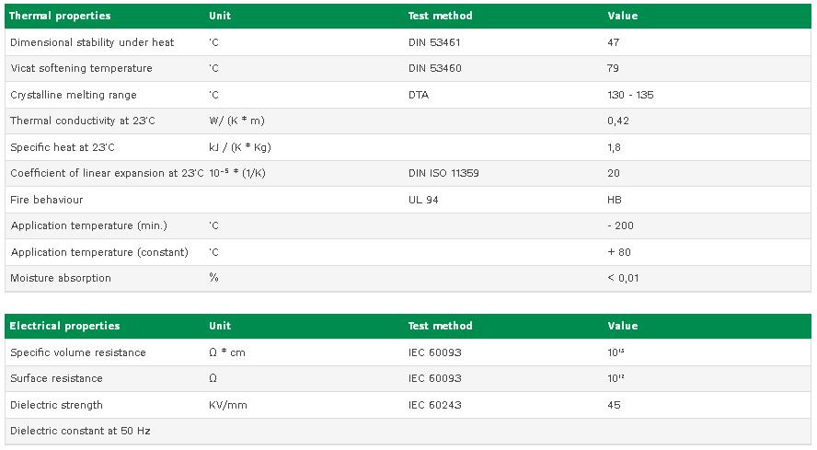Select the Specific volume resistance row
Image resolution: width=817 pixels, height=450 pixels.
click(408, 352)
